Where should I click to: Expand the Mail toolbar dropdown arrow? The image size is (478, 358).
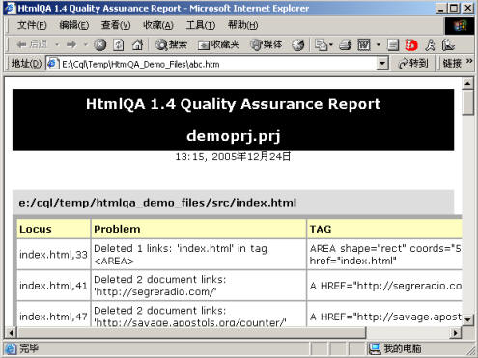331,44
